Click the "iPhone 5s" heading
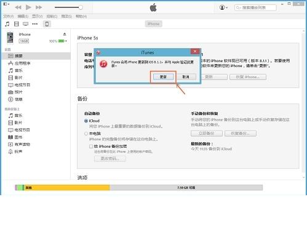This screenshot has height=226, width=307. point(87,38)
